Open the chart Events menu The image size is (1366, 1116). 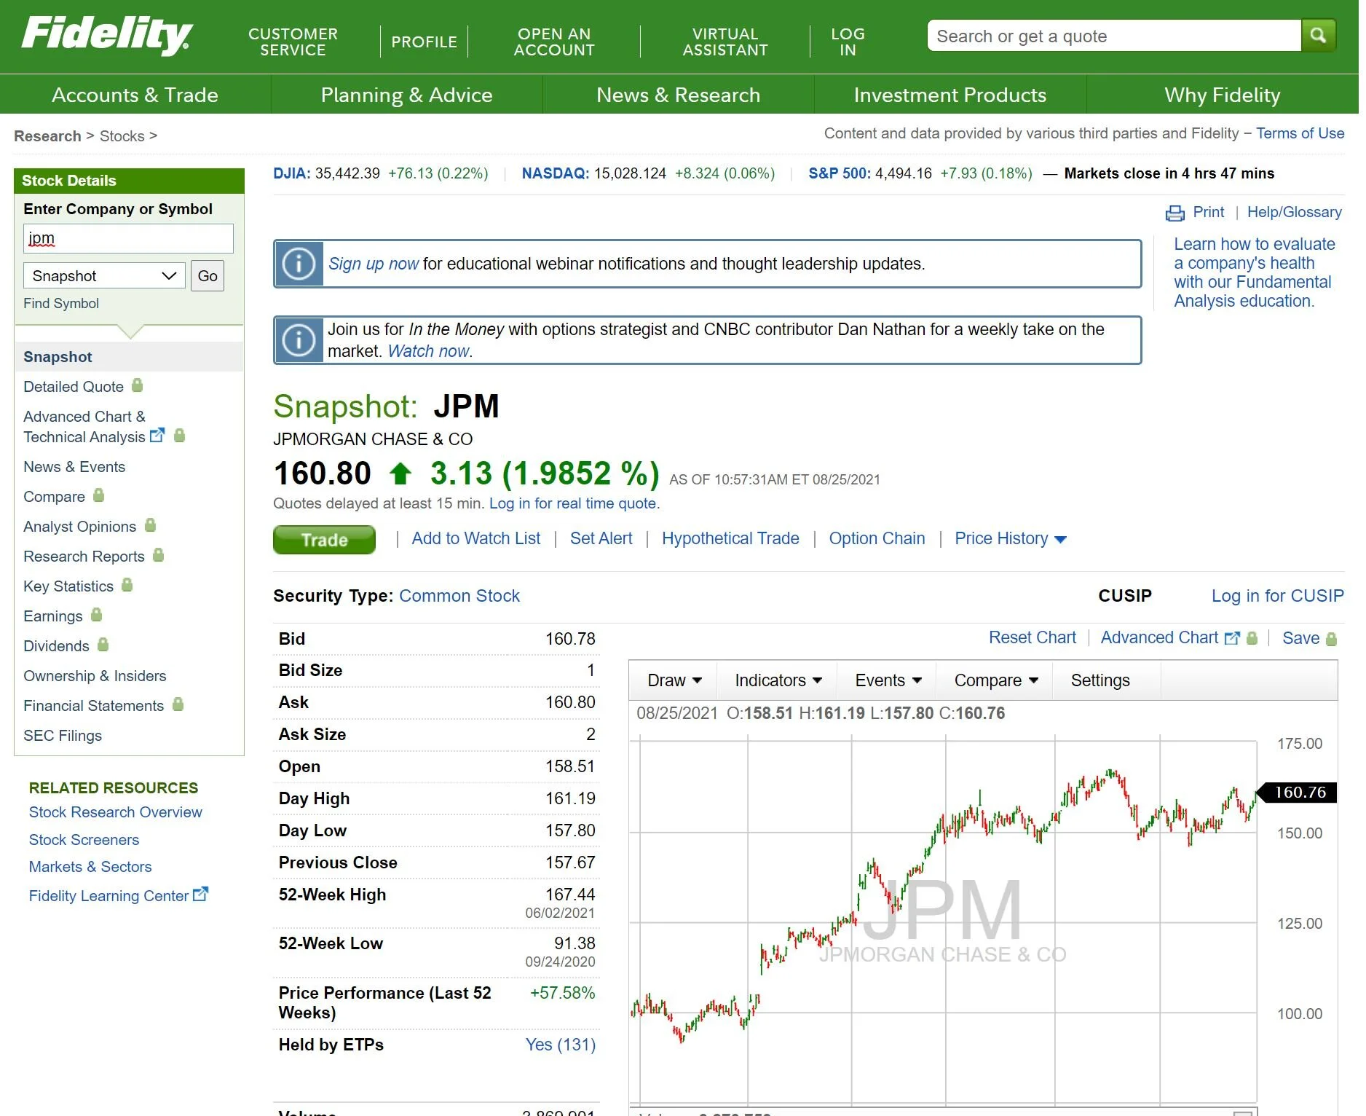pyautogui.click(x=888, y=680)
